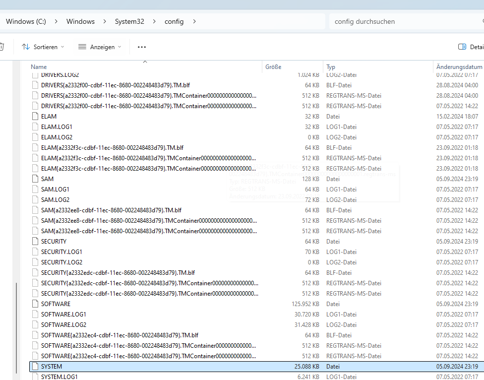This screenshot has height=380, width=484.
Task: Click the icon of DRIVERS{a2332f00...}.TM.blf
Action: pyautogui.click(x=36, y=85)
